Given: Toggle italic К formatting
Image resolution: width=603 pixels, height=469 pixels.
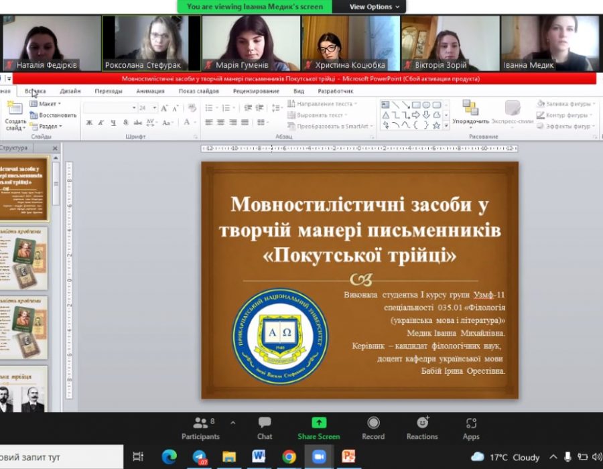Looking at the screenshot, I should (x=100, y=123).
